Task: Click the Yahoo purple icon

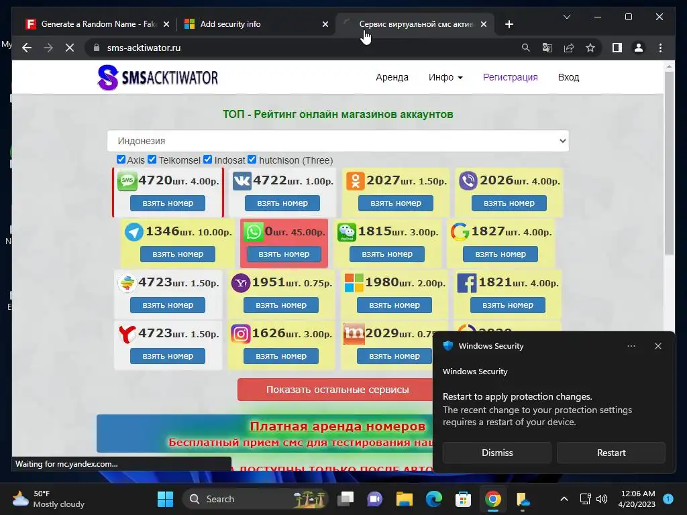Action: pyautogui.click(x=241, y=283)
